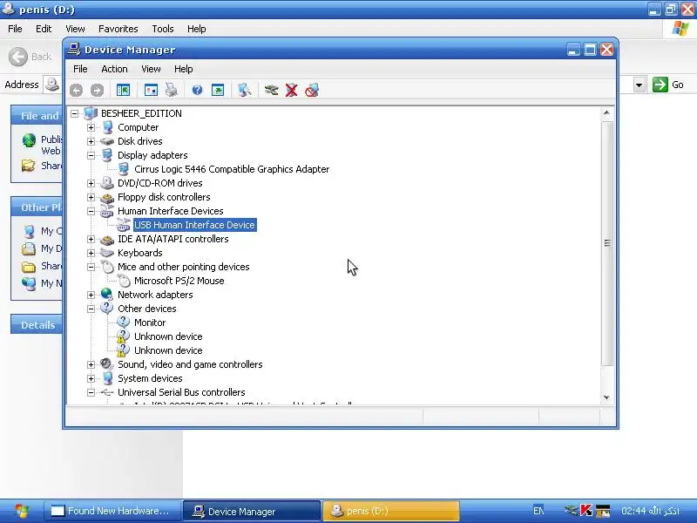Click the BESHEER_EDITION computer icon
This screenshot has height=523, width=697.
pos(91,113)
